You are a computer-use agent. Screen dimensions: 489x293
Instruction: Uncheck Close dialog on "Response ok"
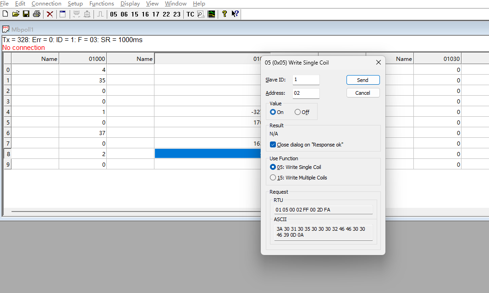point(273,145)
